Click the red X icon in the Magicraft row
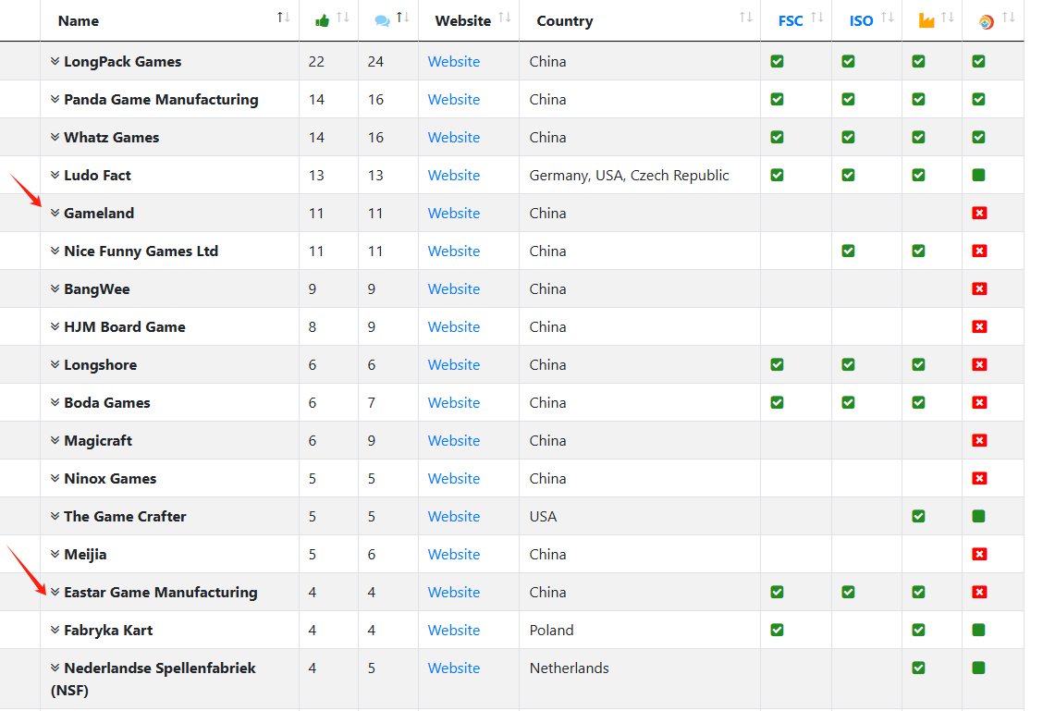 tap(979, 440)
